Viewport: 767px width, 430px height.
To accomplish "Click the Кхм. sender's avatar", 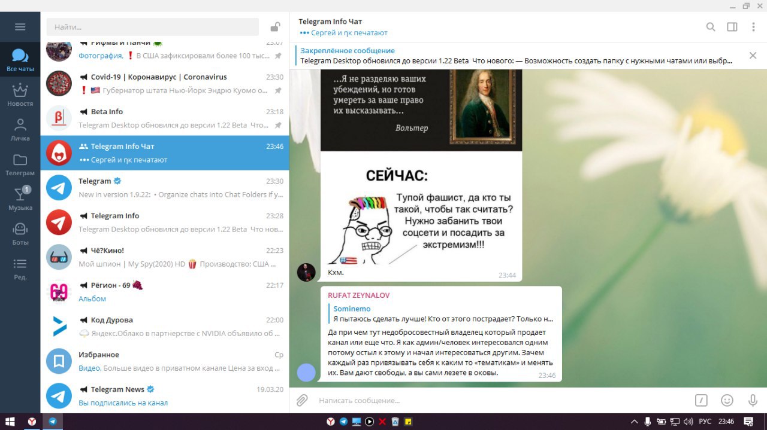I will click(306, 272).
